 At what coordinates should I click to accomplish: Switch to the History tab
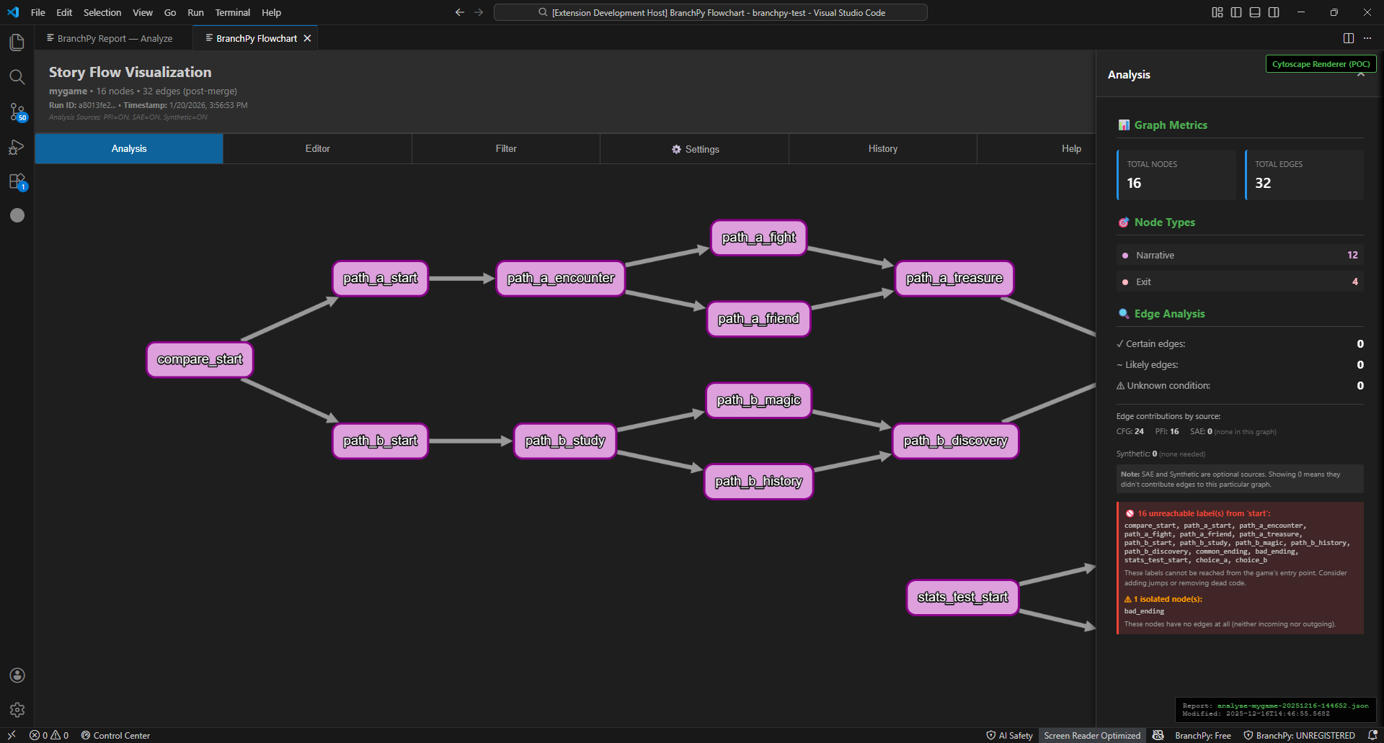click(882, 148)
